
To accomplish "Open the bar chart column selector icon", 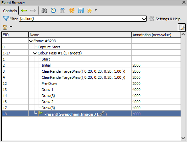I will pyautogui.click(x=62, y=10).
